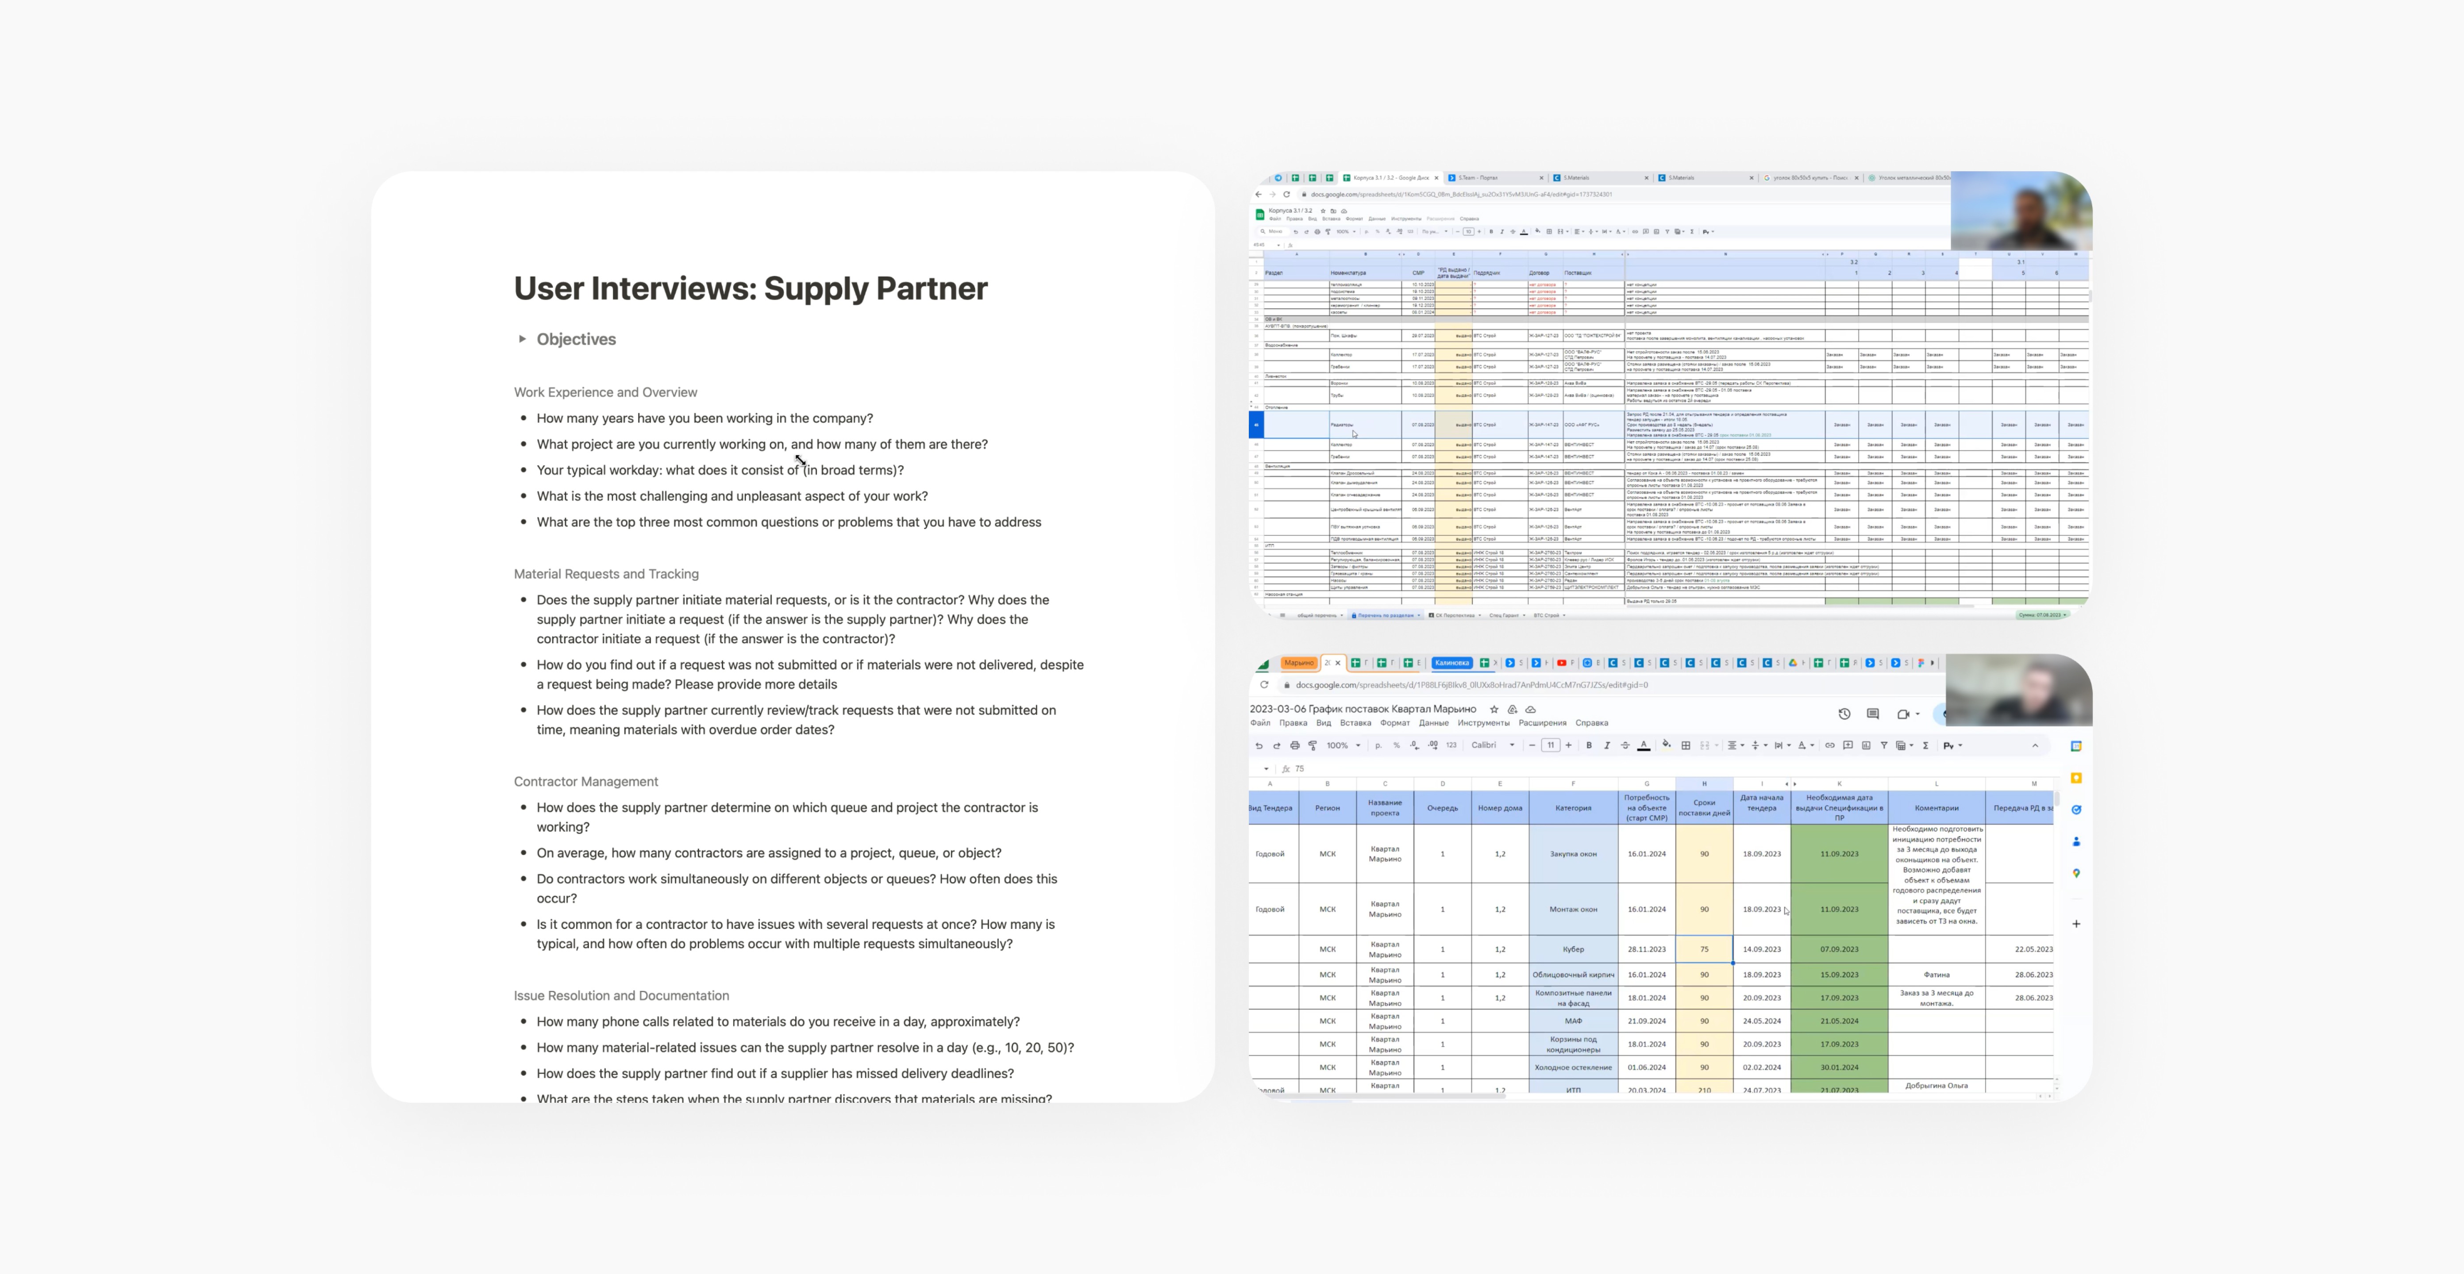The height and width of the screenshot is (1274, 2464).
Task: Open the comments history icon
Action: coord(1873,714)
